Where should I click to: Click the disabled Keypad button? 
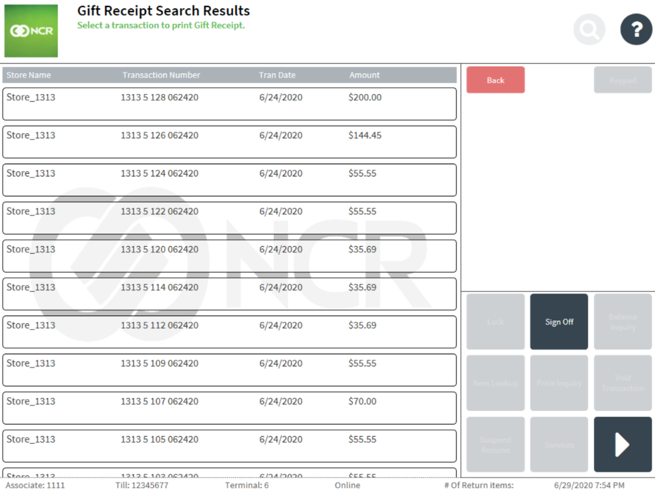(622, 80)
